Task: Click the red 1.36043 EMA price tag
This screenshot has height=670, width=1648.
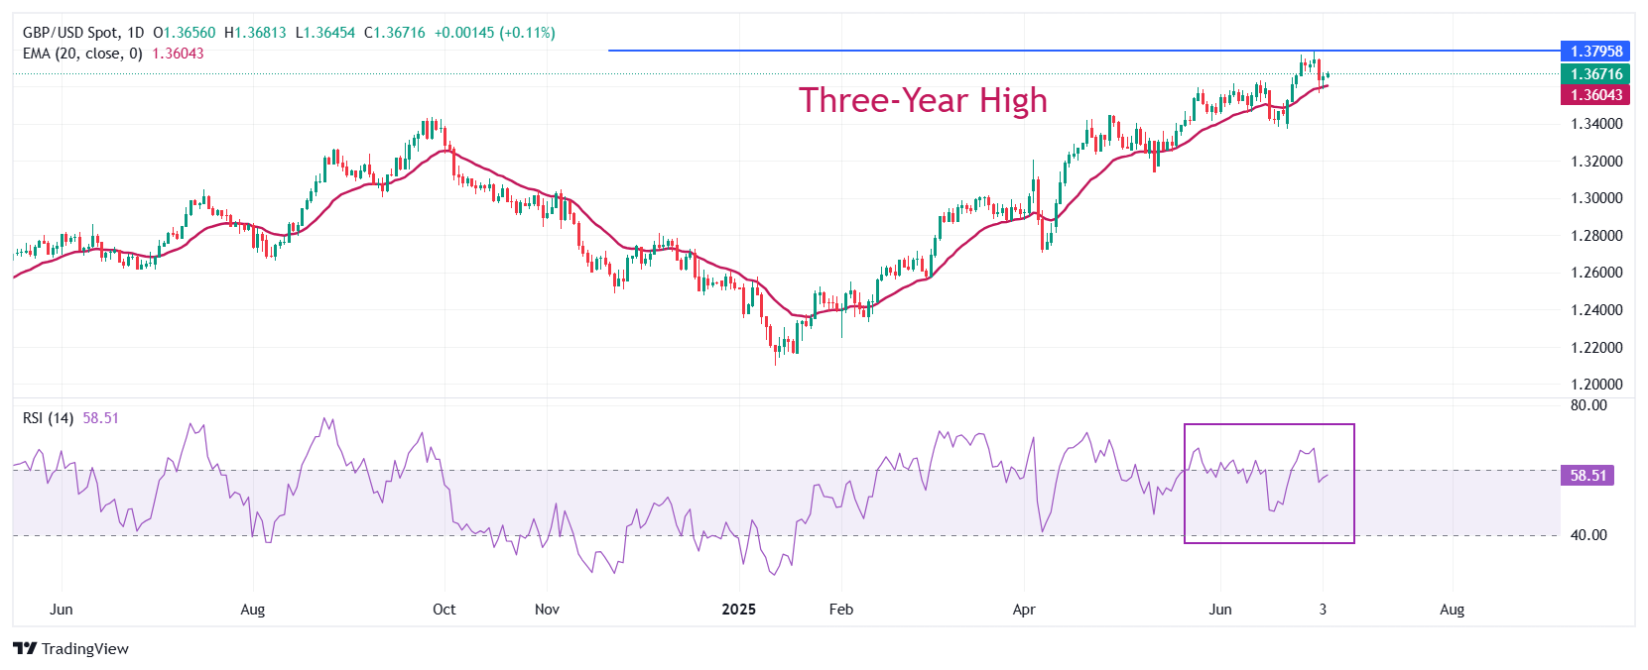Action: [x=1595, y=95]
